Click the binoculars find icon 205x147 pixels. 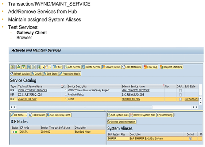(29, 67)
